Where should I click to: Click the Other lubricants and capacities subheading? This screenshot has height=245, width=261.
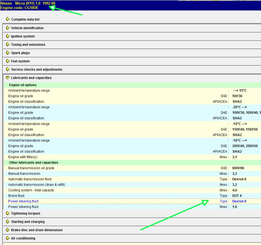click(33, 162)
